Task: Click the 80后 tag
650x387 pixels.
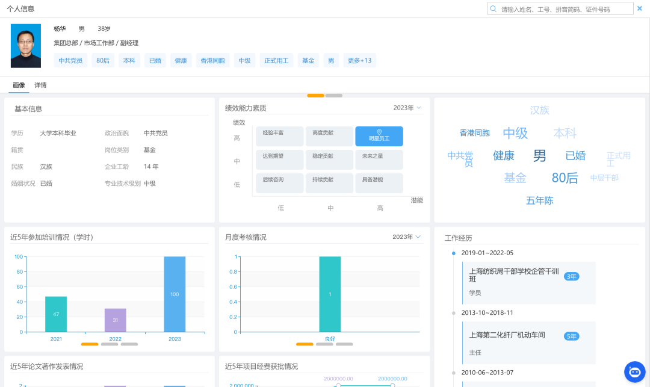Action: pyautogui.click(x=103, y=61)
